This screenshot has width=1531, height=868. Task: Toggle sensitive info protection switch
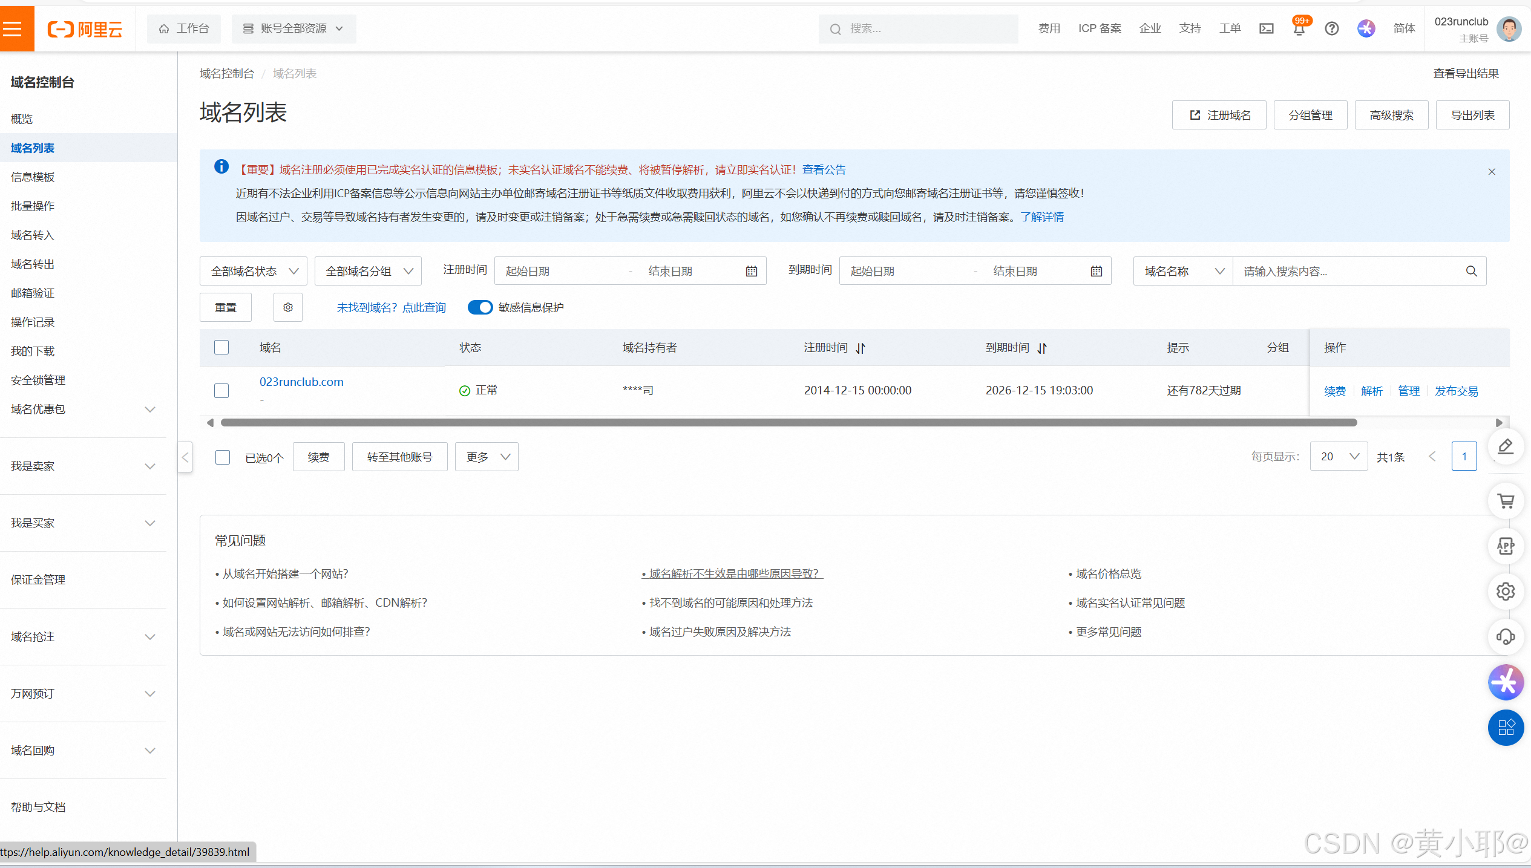(x=480, y=307)
